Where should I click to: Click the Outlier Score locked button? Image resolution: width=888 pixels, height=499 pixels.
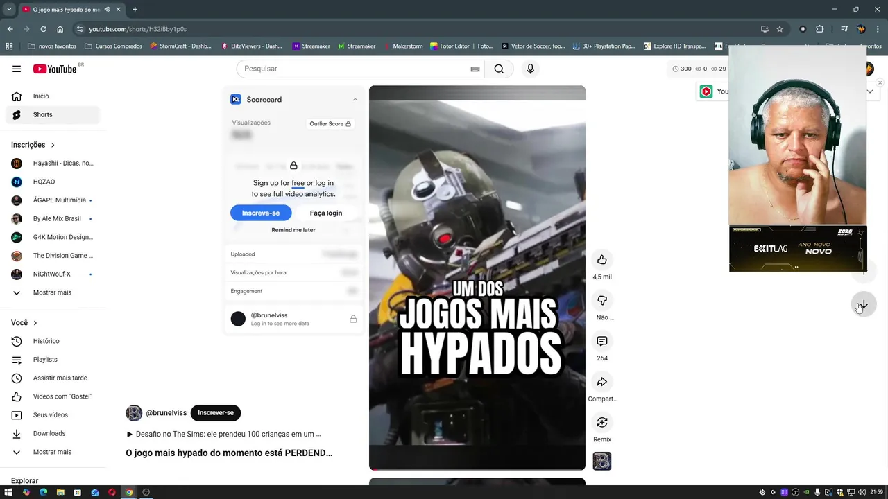[x=330, y=124]
